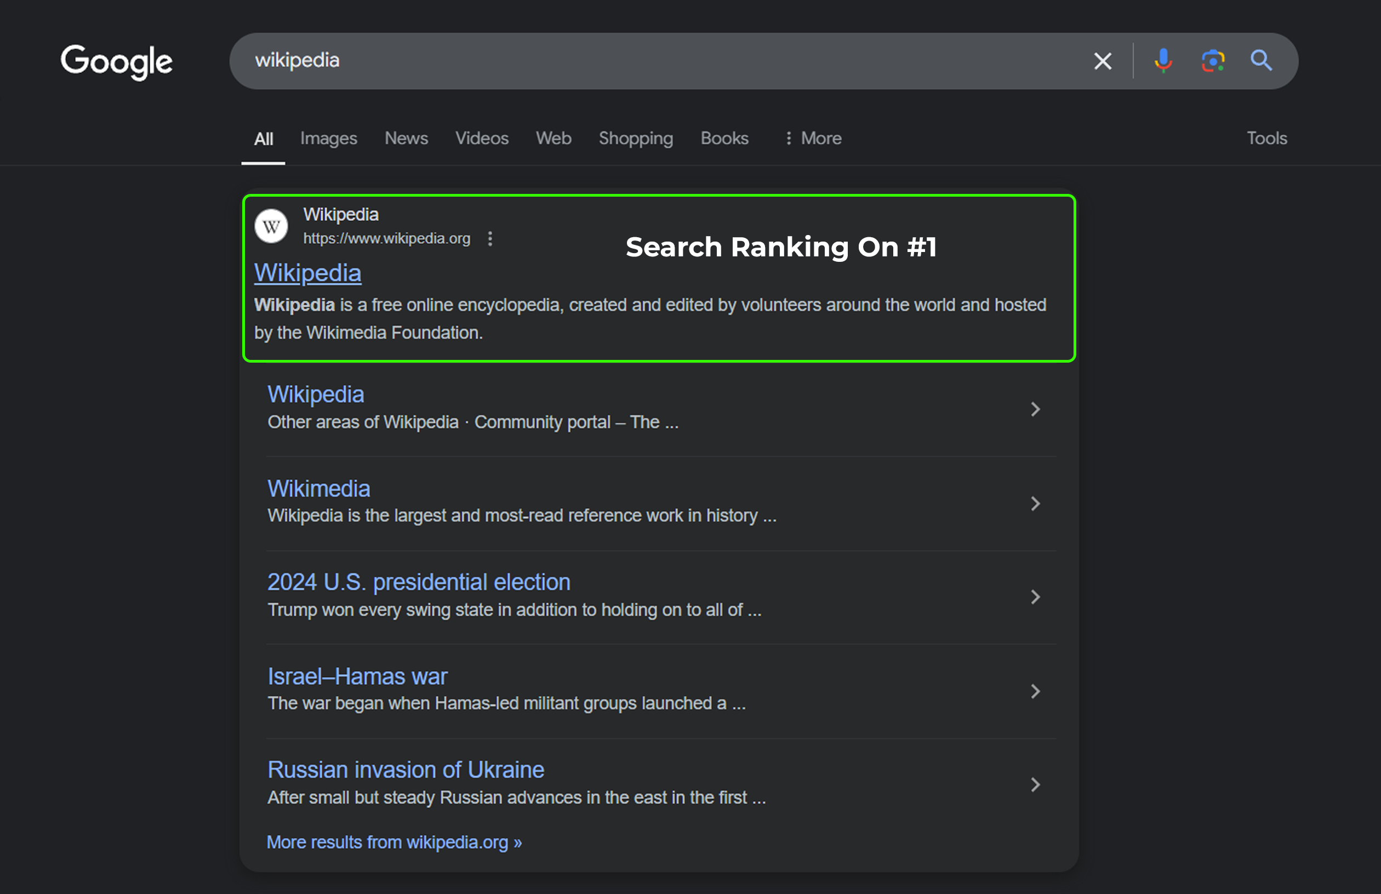Click snippet 'The war began when Hamas-led militant'

point(423,704)
